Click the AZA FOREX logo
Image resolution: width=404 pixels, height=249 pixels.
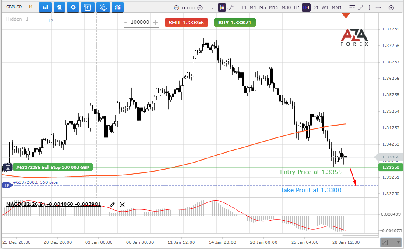coord(355,37)
